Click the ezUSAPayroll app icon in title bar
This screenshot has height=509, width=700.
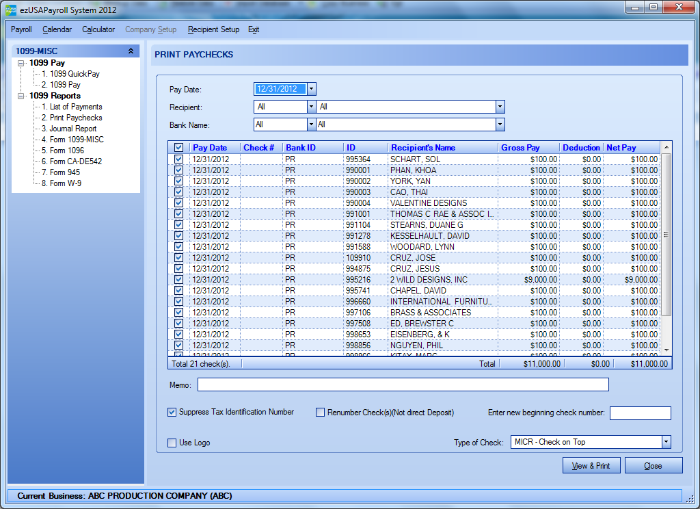click(x=11, y=10)
